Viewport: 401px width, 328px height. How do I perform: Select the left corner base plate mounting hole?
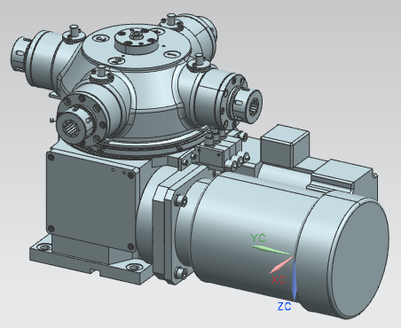[43, 247]
